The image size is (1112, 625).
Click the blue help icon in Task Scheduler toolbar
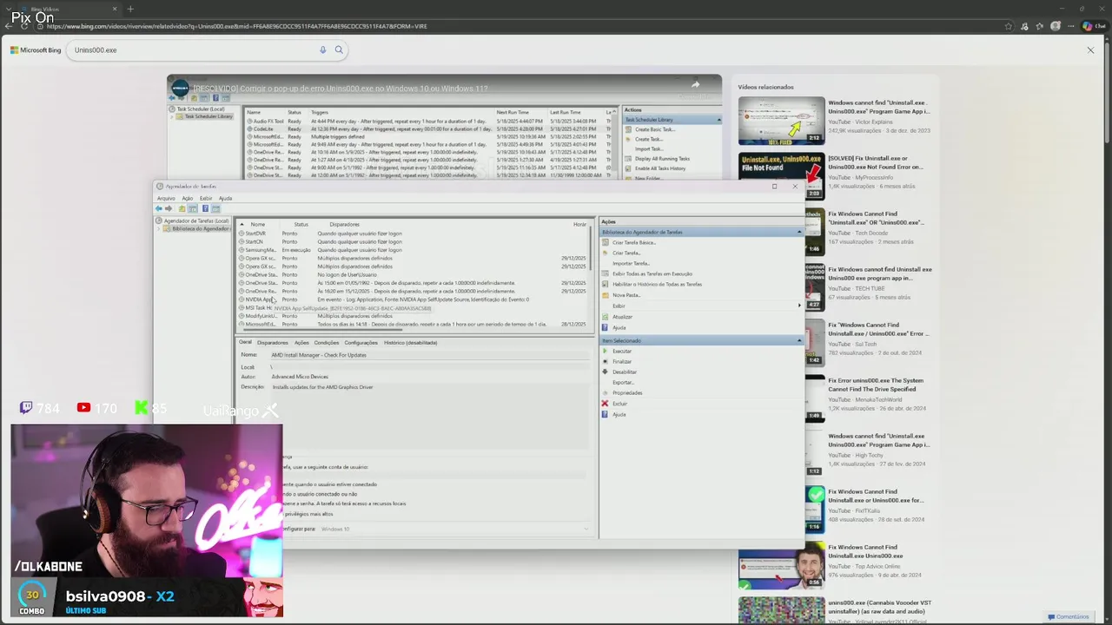[x=205, y=208]
